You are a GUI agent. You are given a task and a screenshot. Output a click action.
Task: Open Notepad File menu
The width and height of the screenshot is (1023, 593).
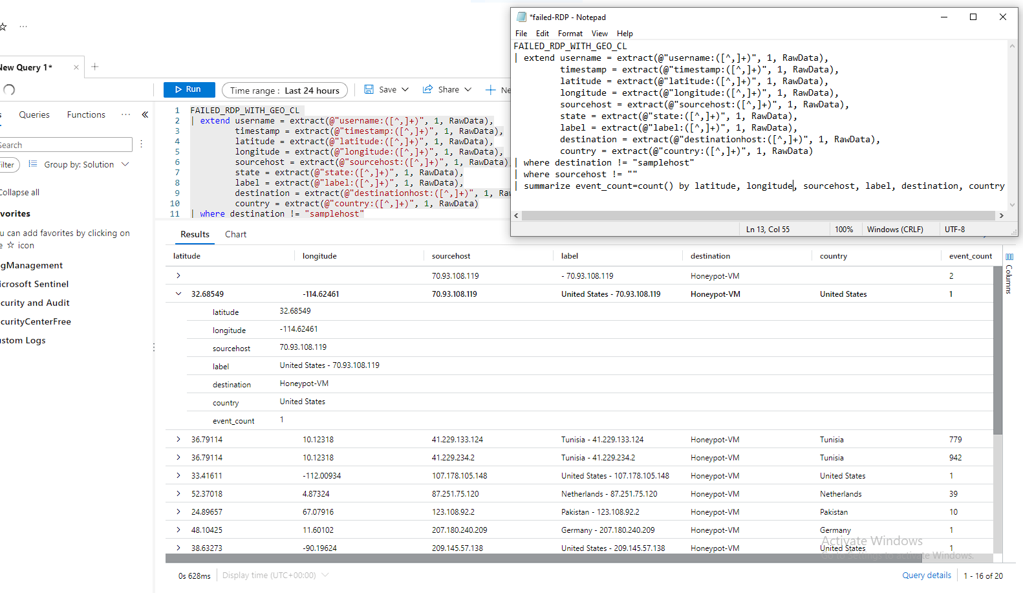click(x=521, y=34)
